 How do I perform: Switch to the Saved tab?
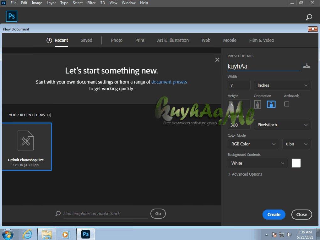click(86, 41)
